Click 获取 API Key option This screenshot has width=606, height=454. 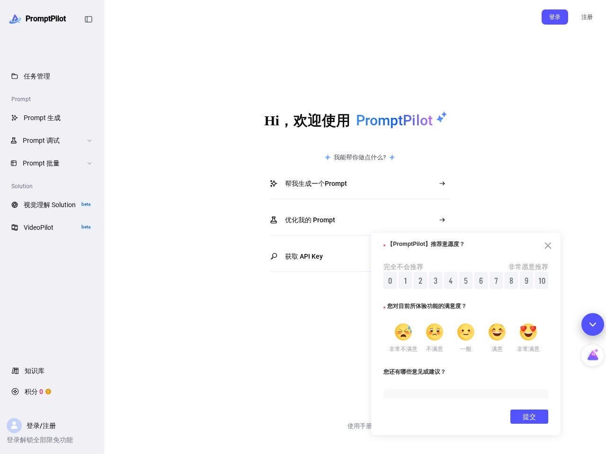click(x=320, y=256)
